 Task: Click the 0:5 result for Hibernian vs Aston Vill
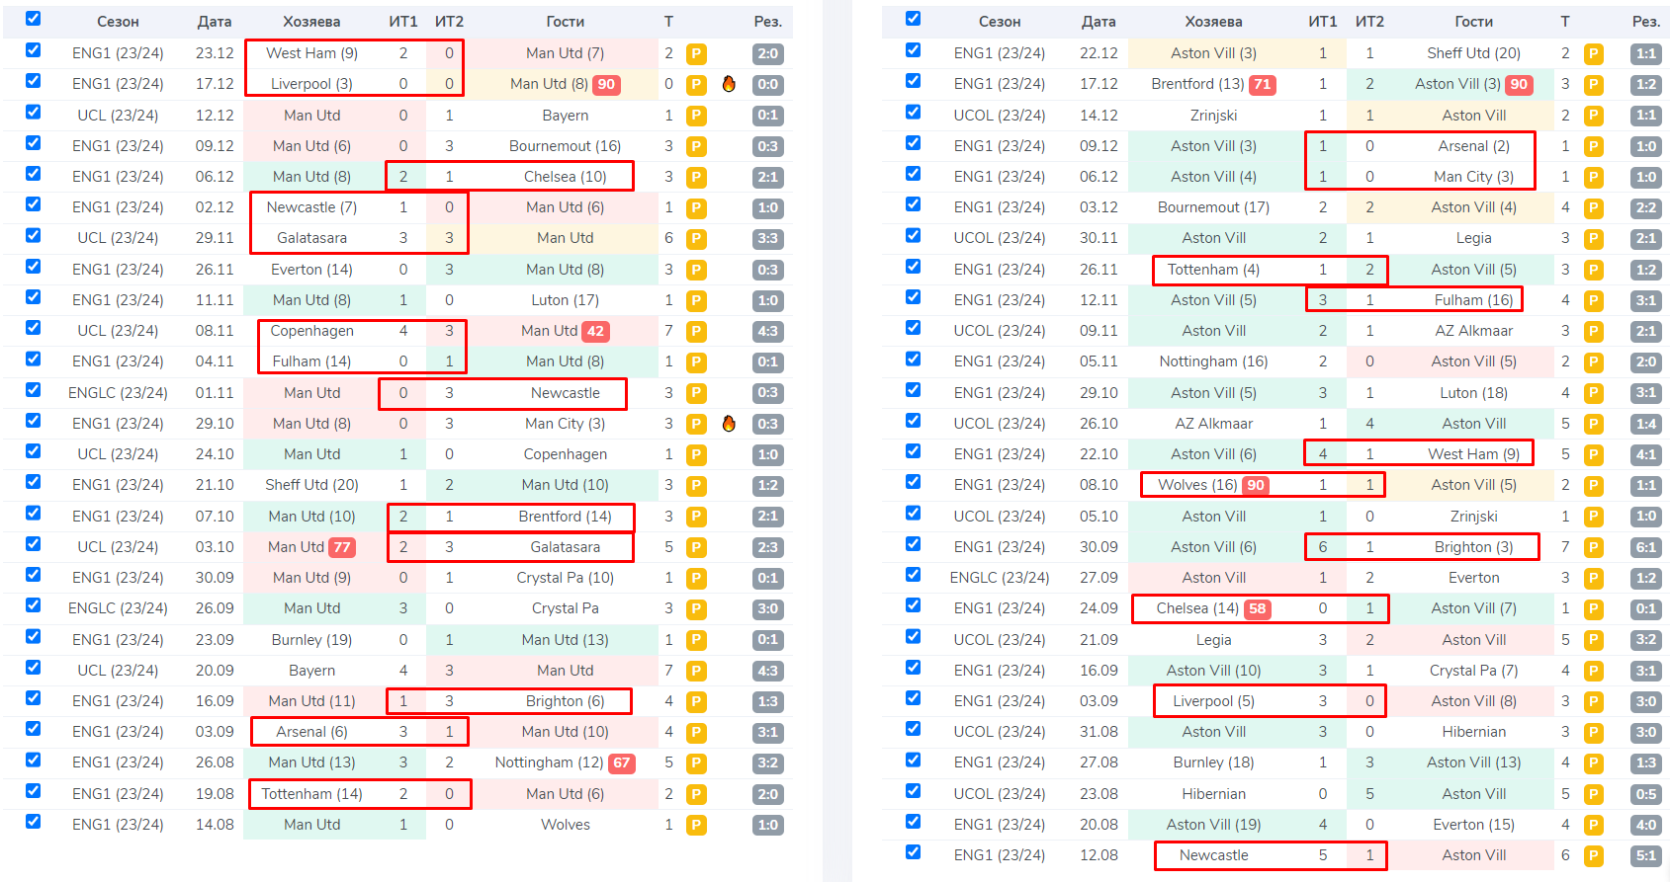pyautogui.click(x=1645, y=794)
